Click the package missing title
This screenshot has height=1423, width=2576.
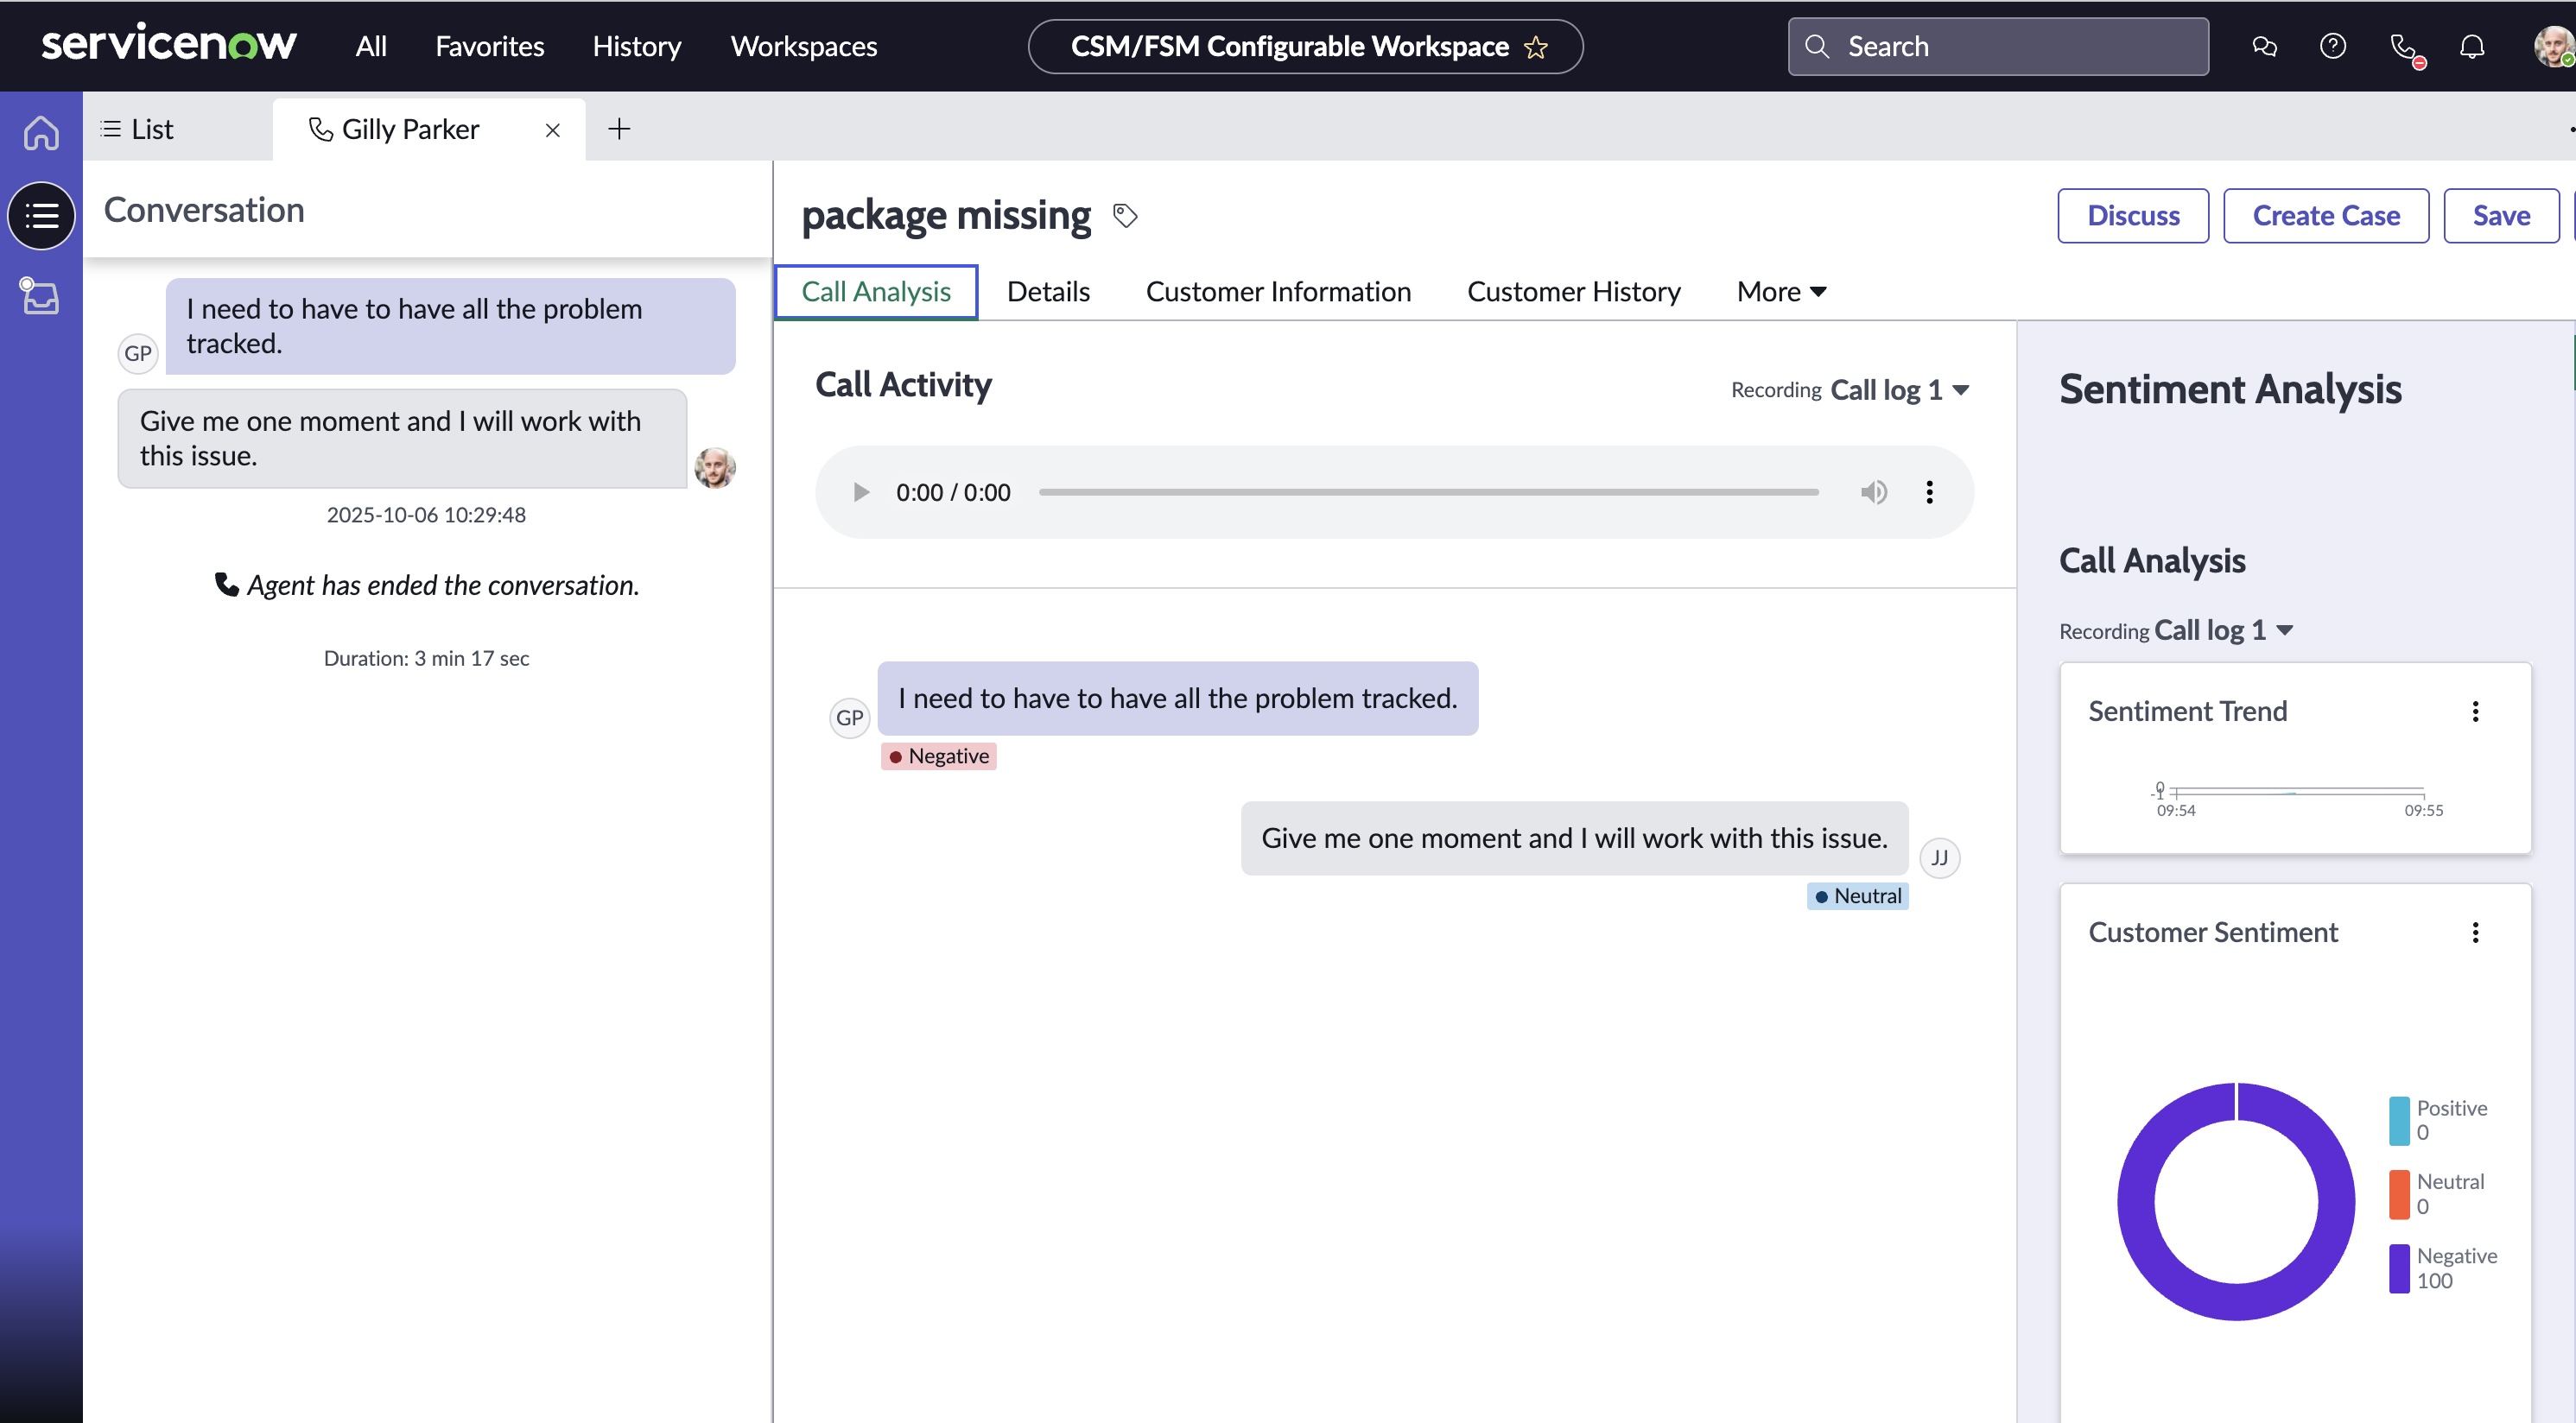pos(946,215)
